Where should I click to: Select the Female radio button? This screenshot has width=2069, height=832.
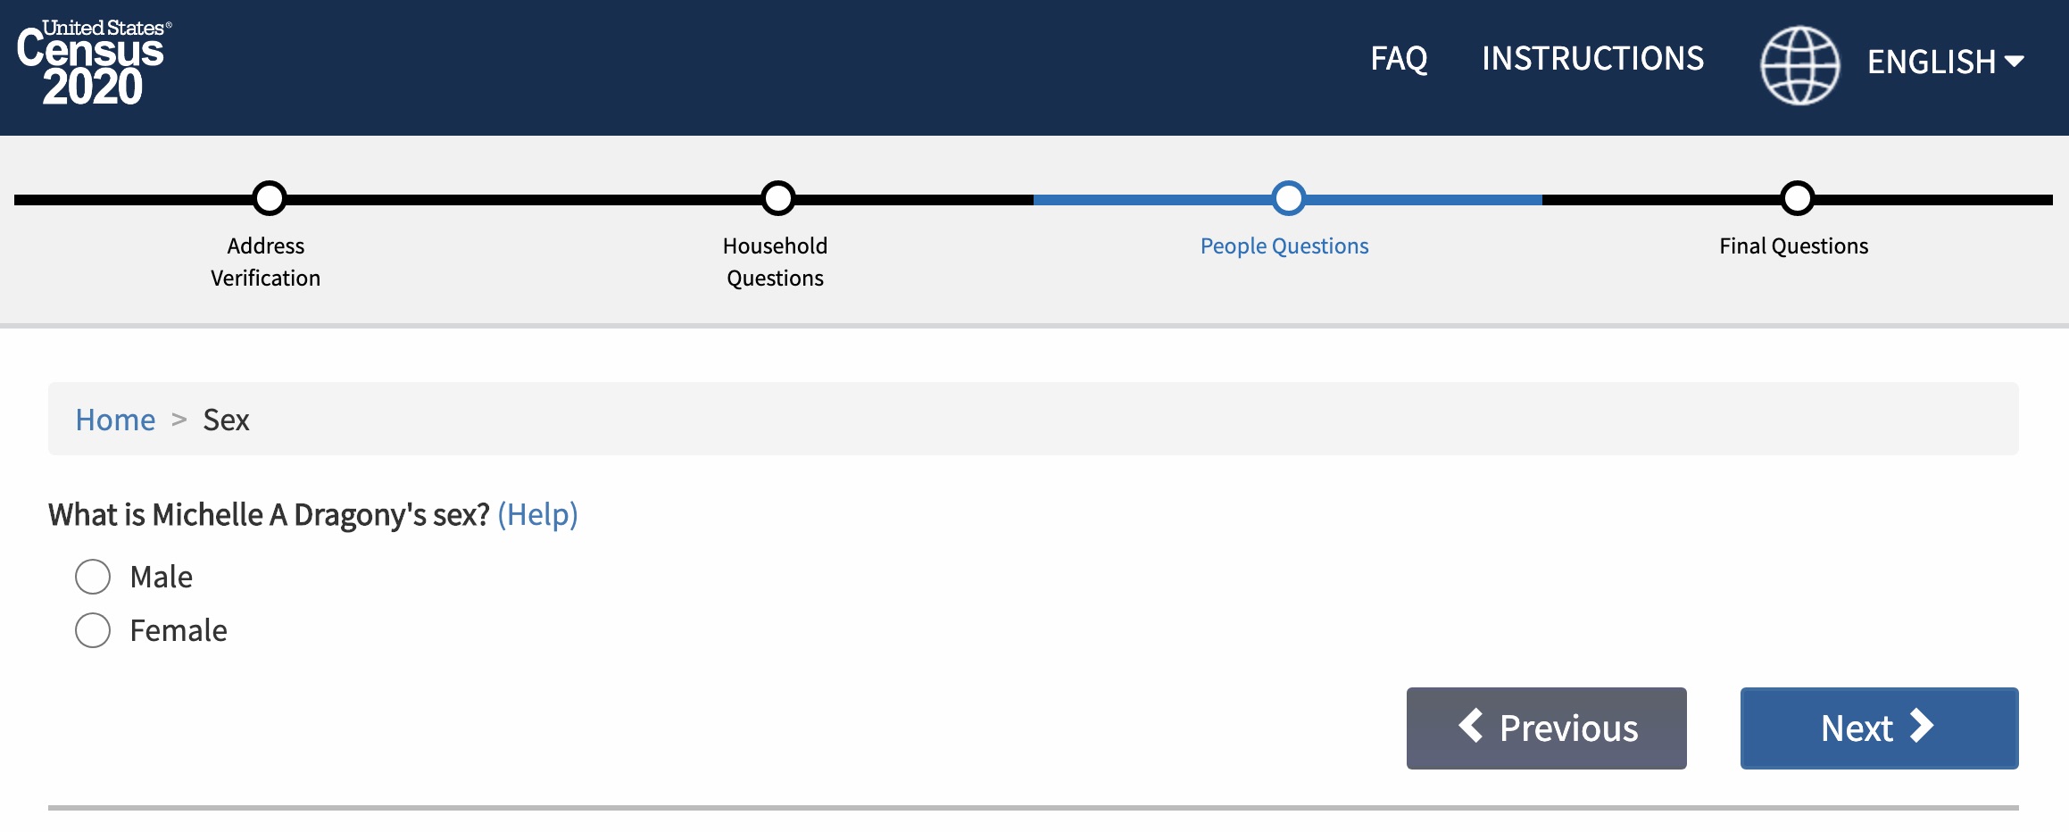93,630
